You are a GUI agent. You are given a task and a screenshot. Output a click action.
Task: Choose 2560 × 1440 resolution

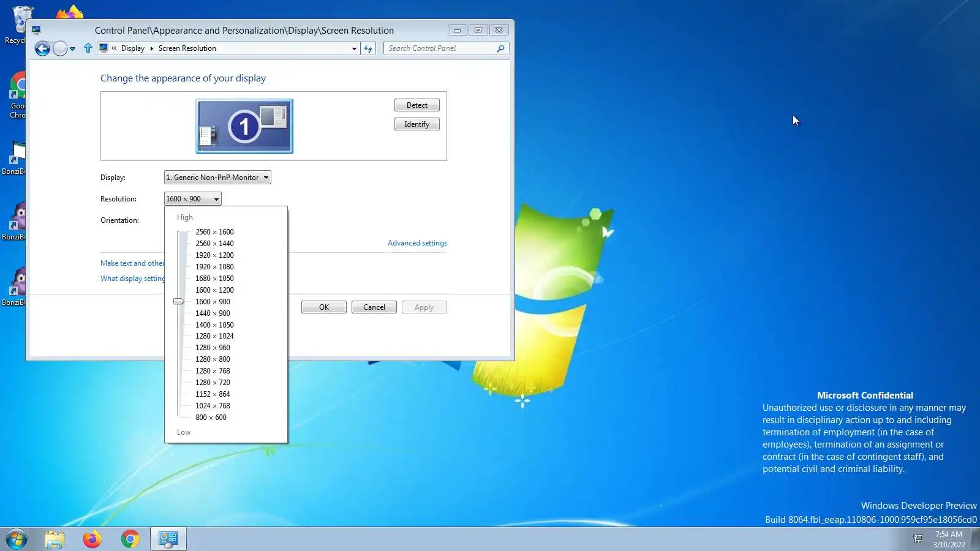[x=214, y=244]
